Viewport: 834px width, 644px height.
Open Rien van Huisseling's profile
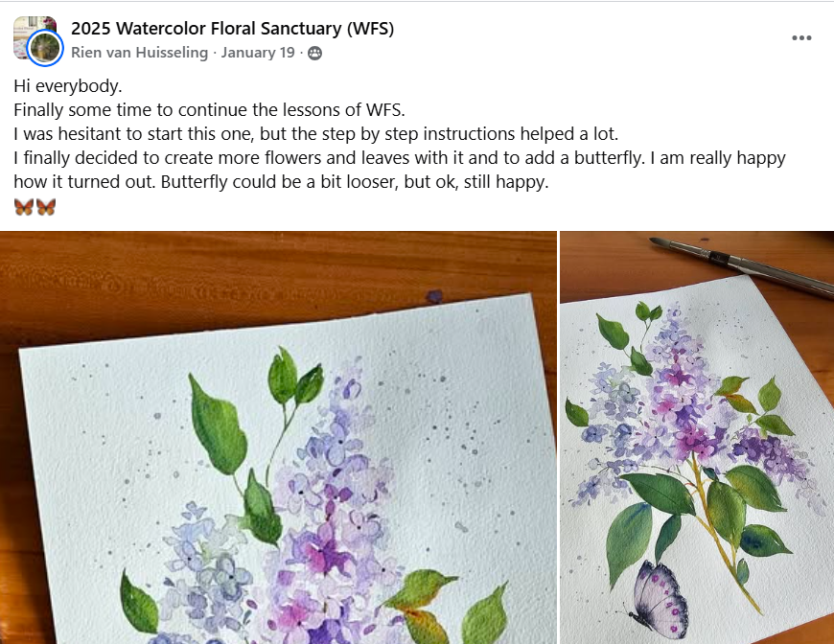pyautogui.click(x=139, y=53)
